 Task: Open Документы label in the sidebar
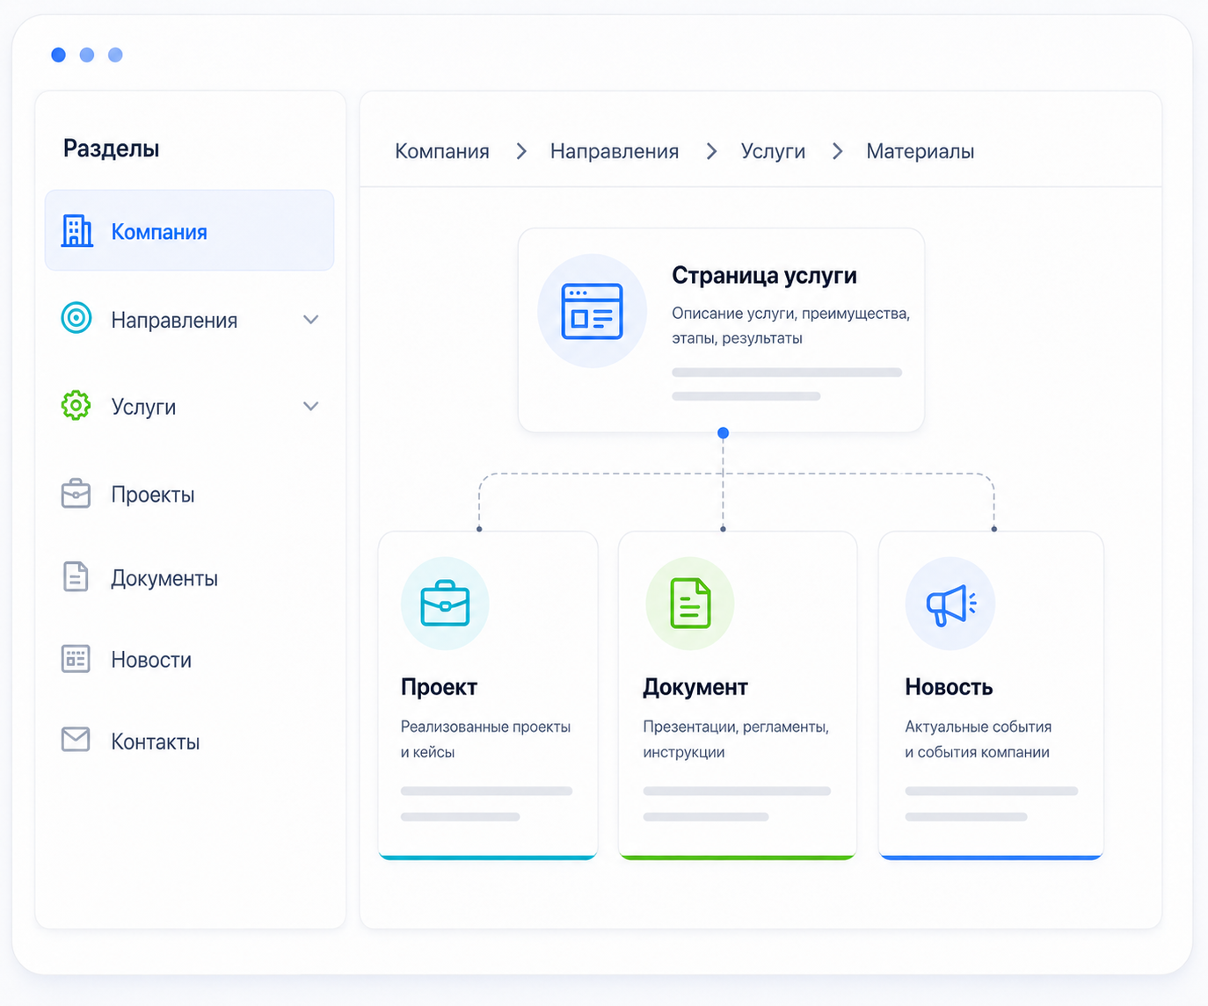tap(164, 578)
